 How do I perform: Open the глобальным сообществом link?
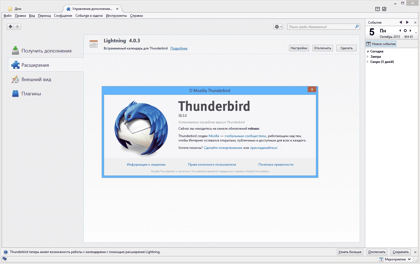tap(245, 136)
